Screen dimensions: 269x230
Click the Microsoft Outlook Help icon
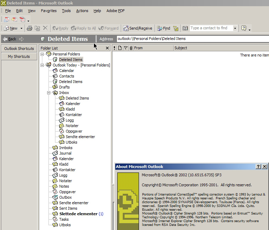[x=244, y=28]
